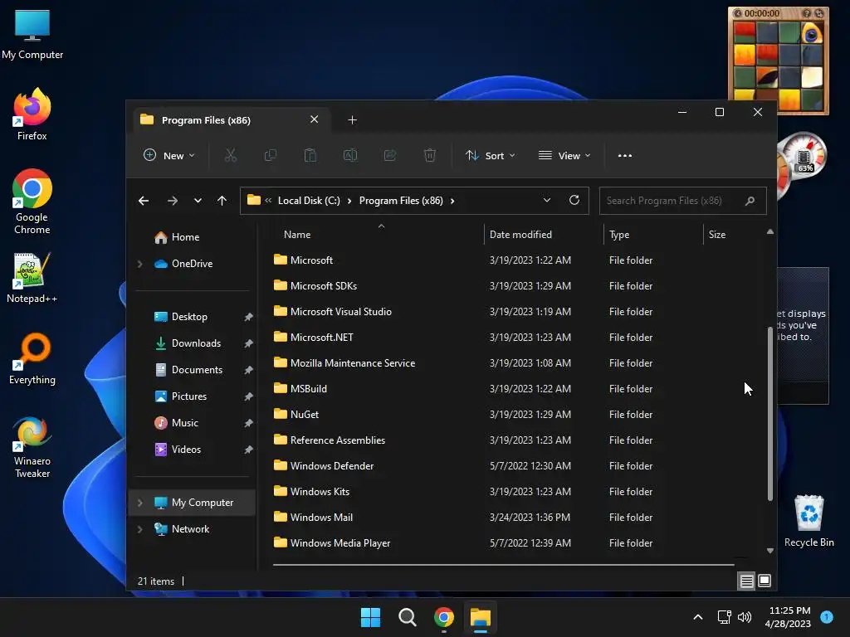Select the Recycle Bin desktop icon

(x=808, y=521)
